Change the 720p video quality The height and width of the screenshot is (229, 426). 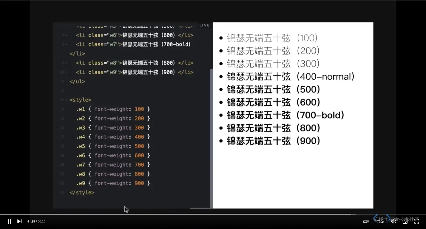click(x=380, y=221)
